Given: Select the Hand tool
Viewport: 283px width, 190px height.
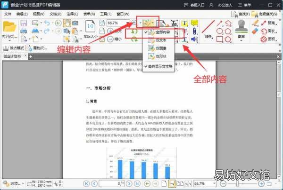Looking at the screenshot, I should point(67,23).
